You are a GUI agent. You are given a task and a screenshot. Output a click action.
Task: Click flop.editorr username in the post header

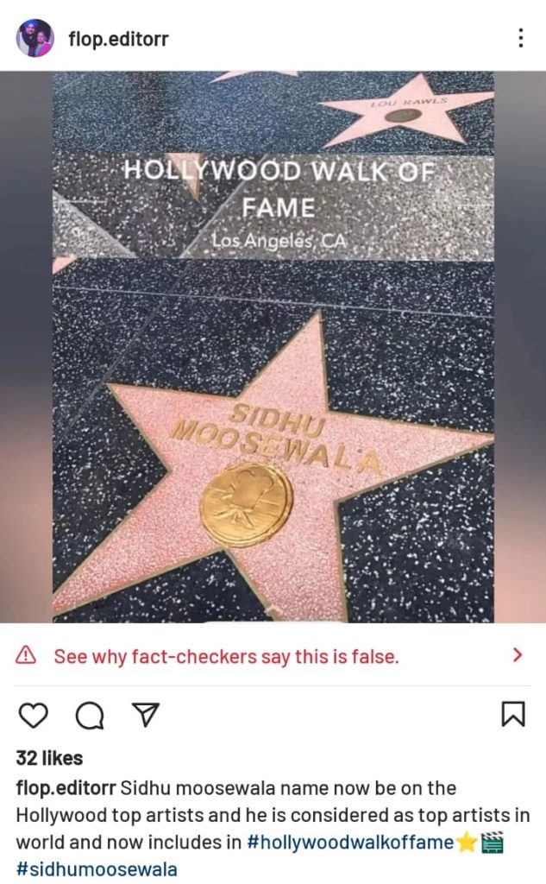(118, 39)
